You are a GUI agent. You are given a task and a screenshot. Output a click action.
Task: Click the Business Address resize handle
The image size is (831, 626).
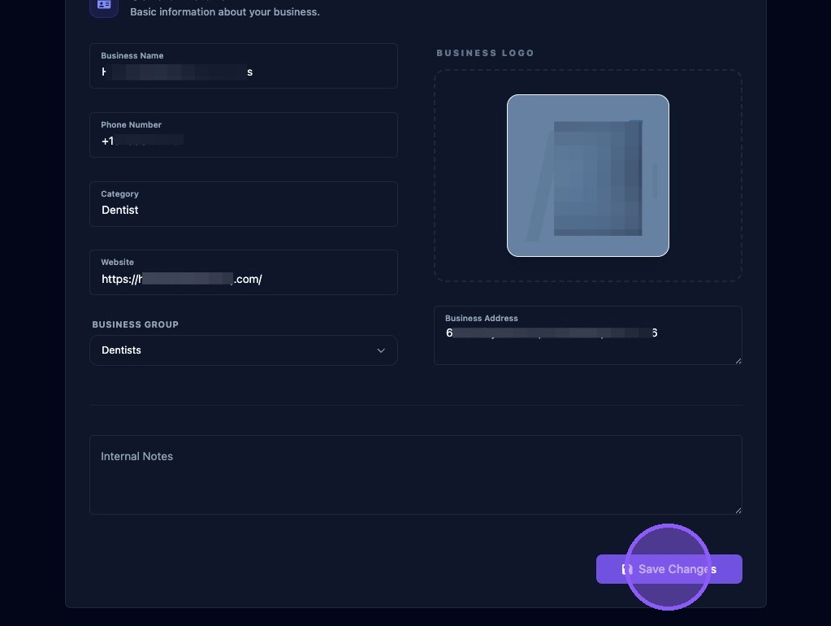pyautogui.click(x=738, y=361)
